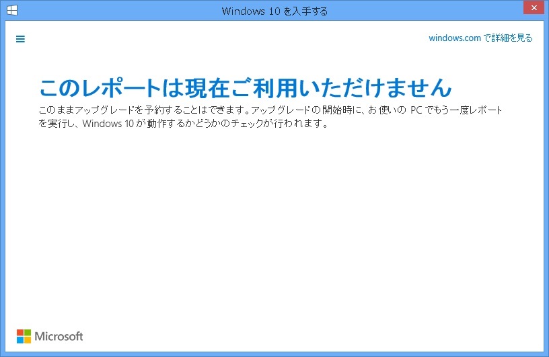This screenshot has width=549, height=357.
Task: Click the Windows logo in title bar
Action: pyautogui.click(x=12, y=10)
